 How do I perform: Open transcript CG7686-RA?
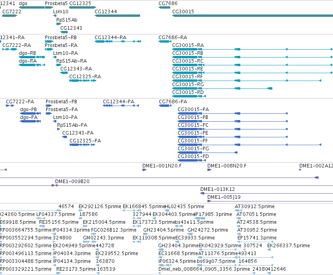coord(173,38)
